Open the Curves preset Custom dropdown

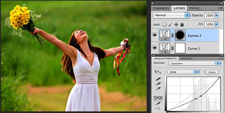point(195,63)
